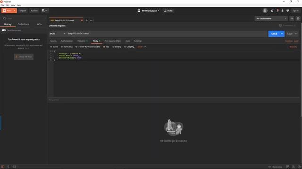Click the heart icon in header
The height and width of the screenshot is (169, 302).
pos(288,11)
